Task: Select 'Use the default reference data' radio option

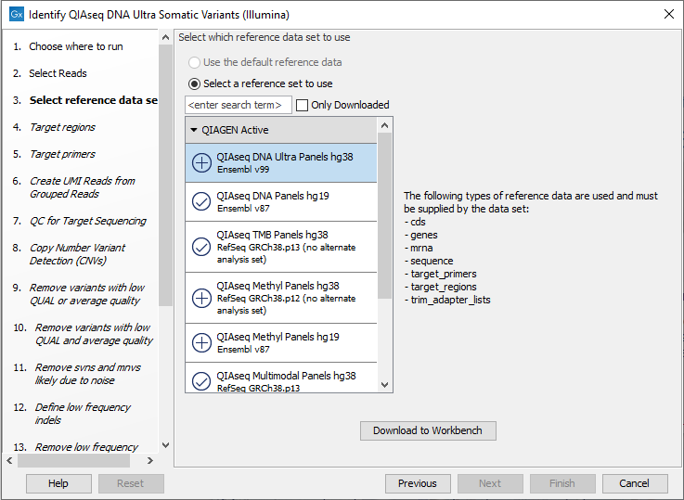Action: [x=194, y=62]
